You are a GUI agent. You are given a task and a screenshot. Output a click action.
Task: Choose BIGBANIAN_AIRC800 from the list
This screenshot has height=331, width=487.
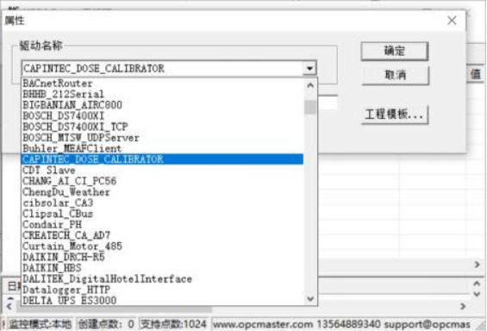162,105
